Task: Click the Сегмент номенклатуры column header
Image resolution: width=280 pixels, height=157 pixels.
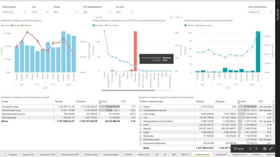Action: coord(151,102)
